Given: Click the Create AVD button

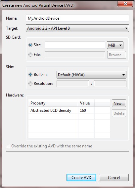Looking at the screenshot, I should coord(81,177).
